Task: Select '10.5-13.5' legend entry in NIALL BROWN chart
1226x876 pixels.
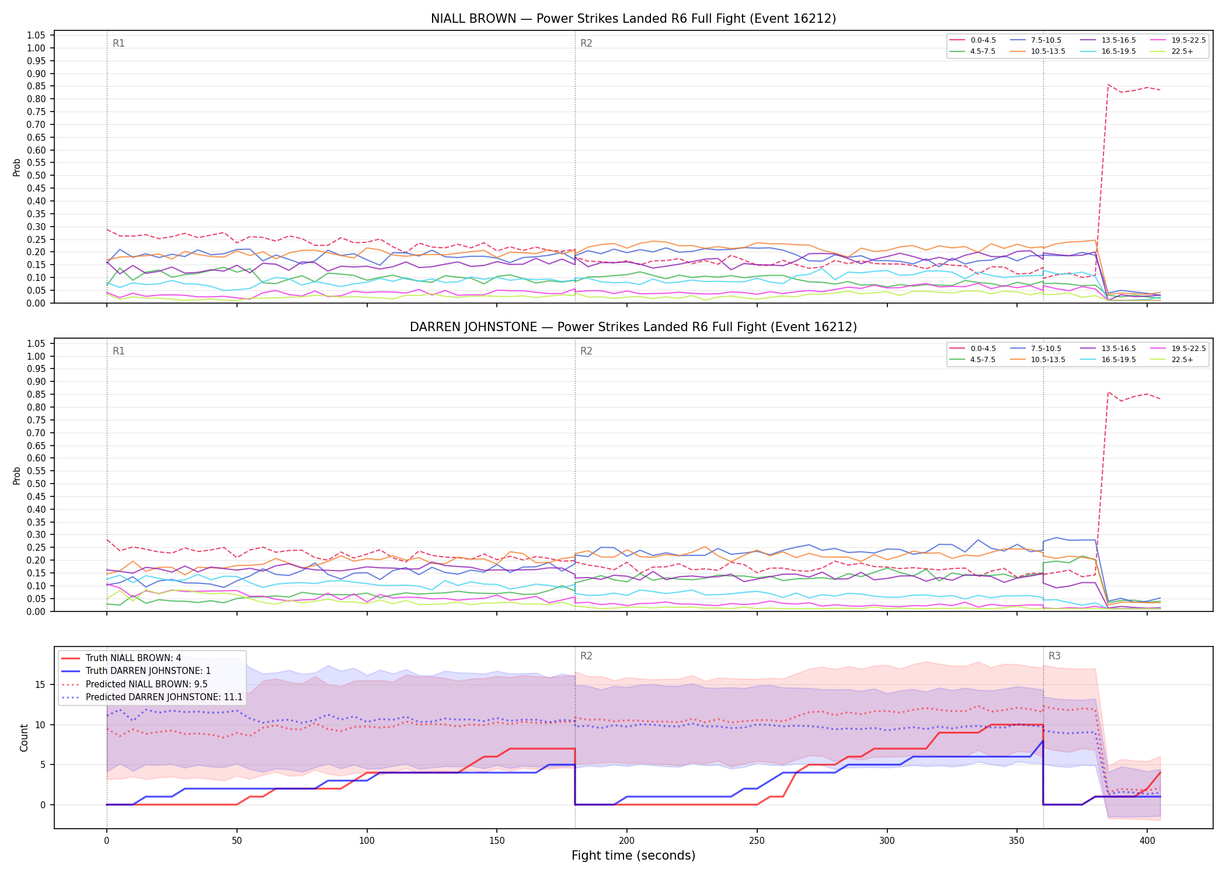Action: pos(1038,51)
